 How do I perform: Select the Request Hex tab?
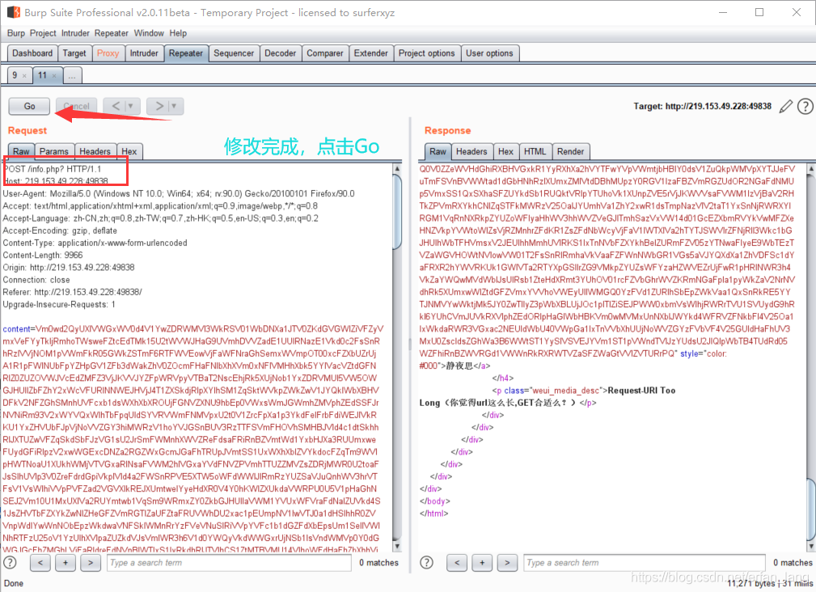tap(129, 151)
